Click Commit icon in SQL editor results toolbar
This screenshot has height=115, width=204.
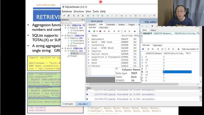[x=148, y=49]
